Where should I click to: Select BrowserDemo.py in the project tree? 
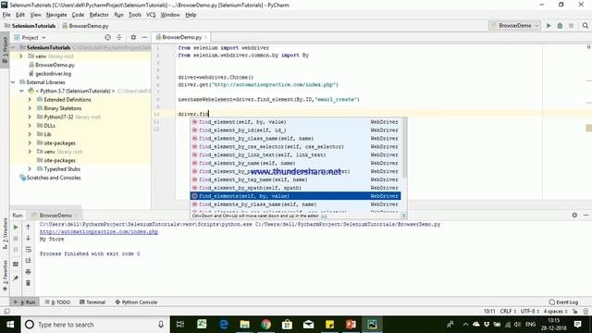point(55,65)
